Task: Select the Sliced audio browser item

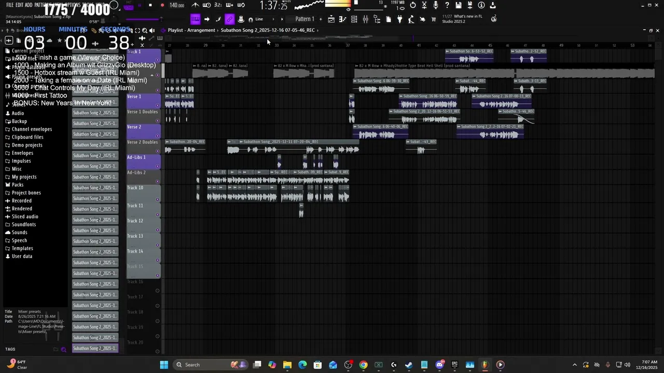Action: click(25, 217)
